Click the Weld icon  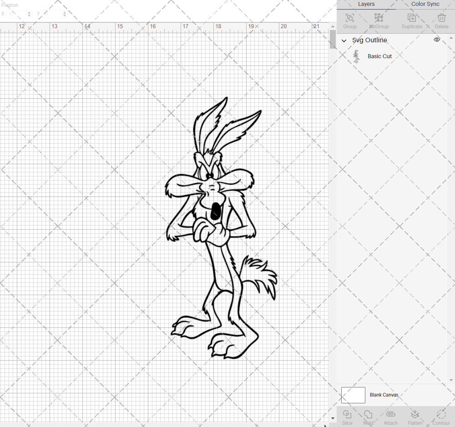[x=368, y=415]
